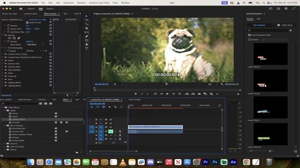The image size is (300, 168).
Task: Open the Fit zoom level dropdown
Action: coord(119,84)
